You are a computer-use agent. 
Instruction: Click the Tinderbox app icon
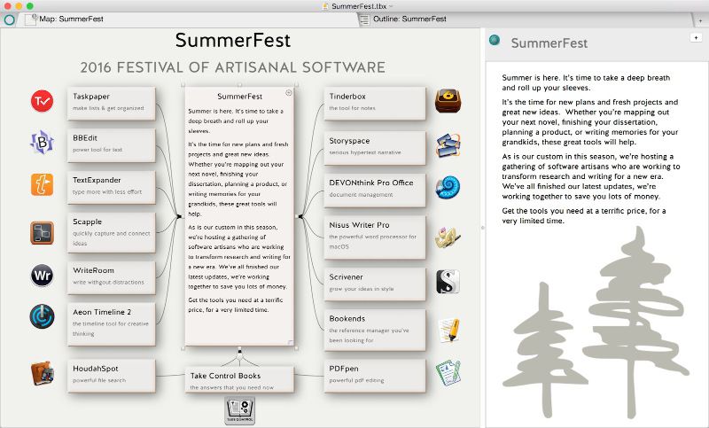click(x=448, y=101)
